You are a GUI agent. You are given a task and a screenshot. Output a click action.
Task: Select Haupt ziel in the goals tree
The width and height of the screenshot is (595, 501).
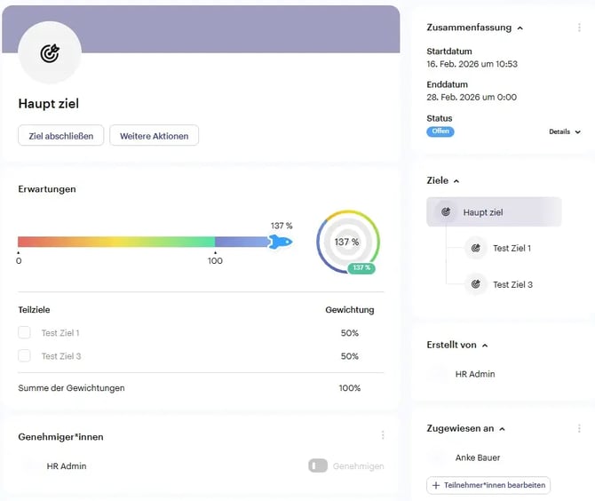[494, 211]
